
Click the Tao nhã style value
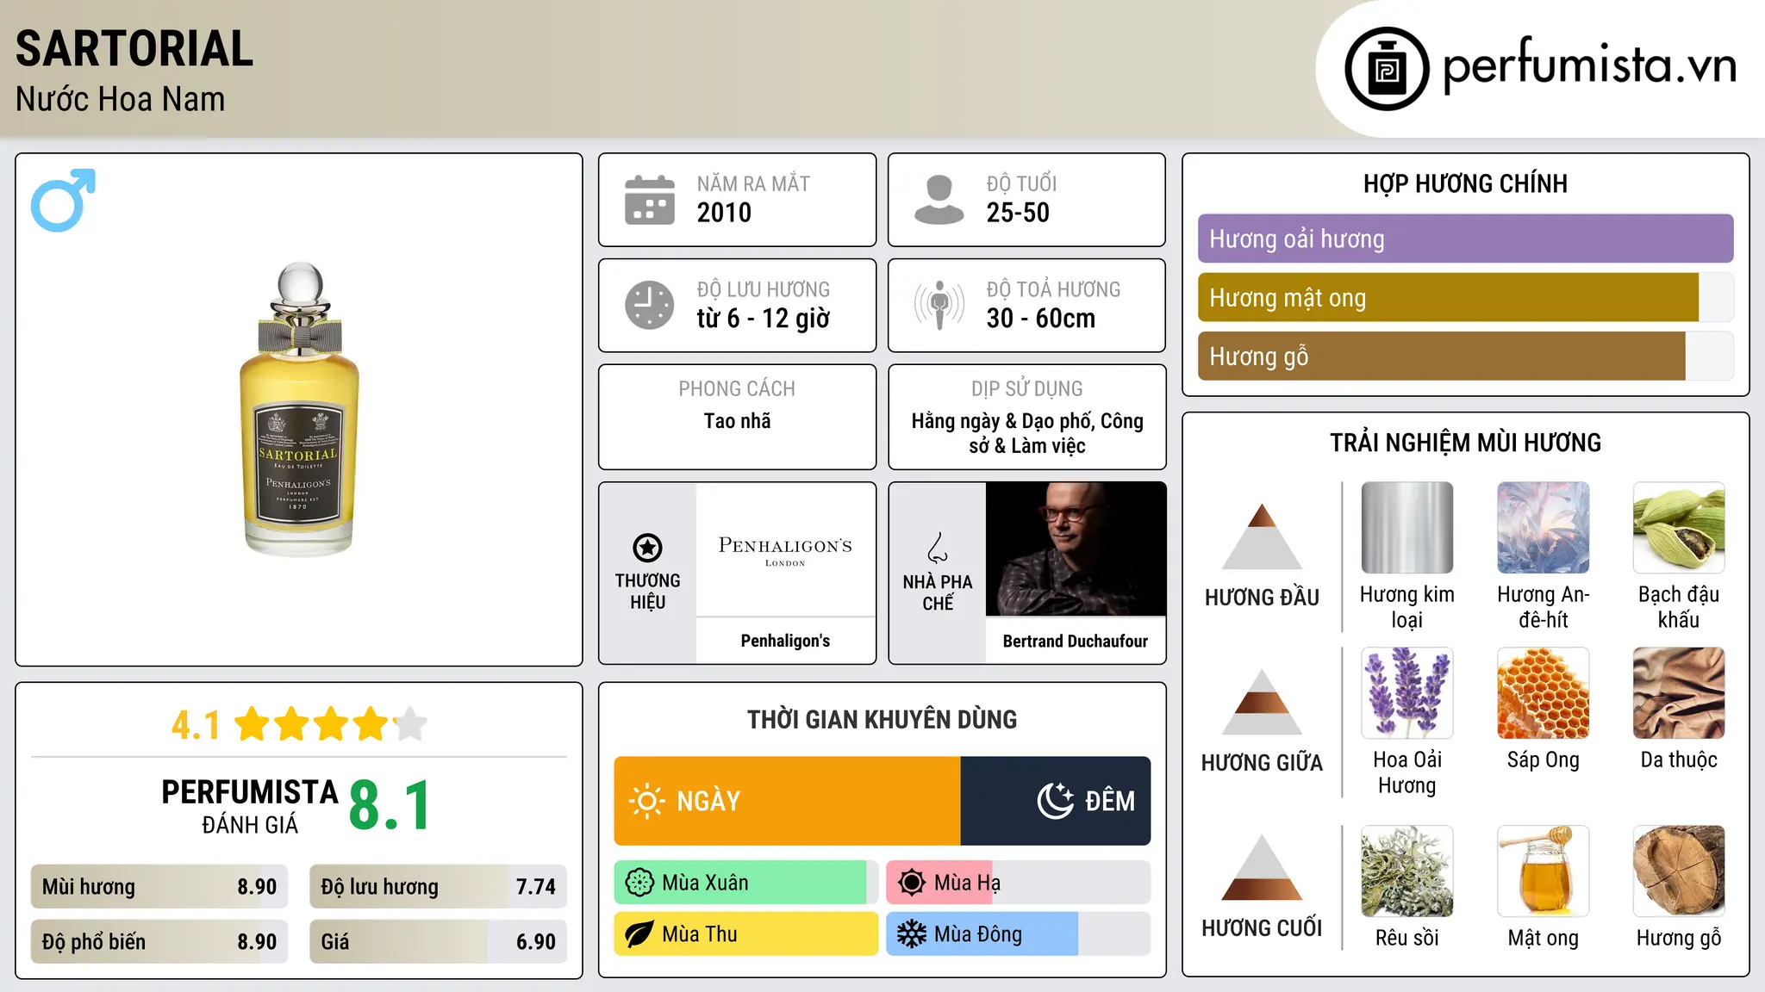pos(737,421)
